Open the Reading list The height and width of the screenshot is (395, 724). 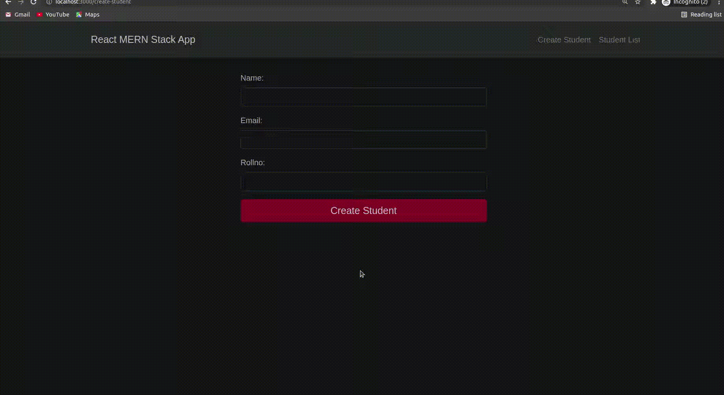(x=701, y=15)
